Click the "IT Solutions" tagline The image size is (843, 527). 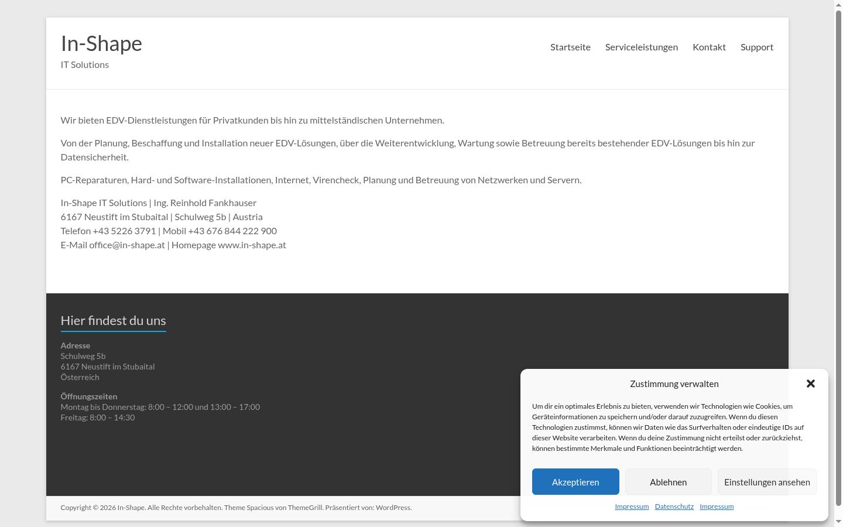tap(85, 64)
